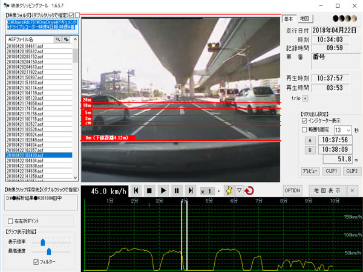
Task: Open the playback speed dropdown arrow beside x 1
Action: [x=218, y=191]
